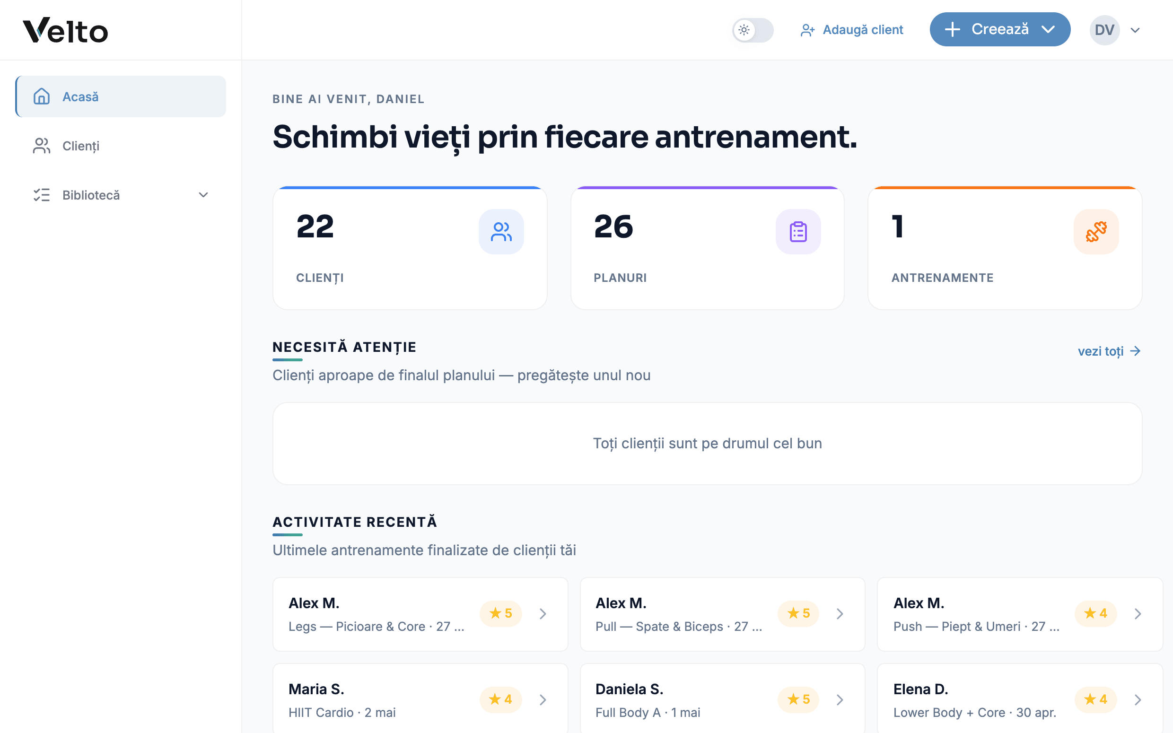Image resolution: width=1173 pixels, height=733 pixels.
Task: Click the Bibliotecă checklist icon
Action: [x=42, y=195]
